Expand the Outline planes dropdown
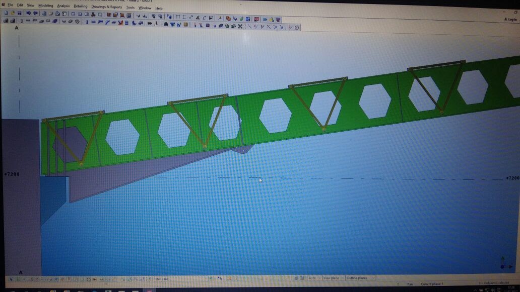The width and height of the screenshot is (520, 292). click(360, 278)
